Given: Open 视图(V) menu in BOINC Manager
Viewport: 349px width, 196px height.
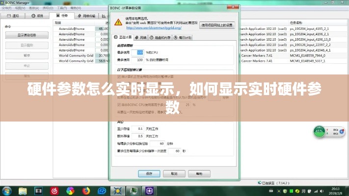Looking at the screenshot, I should point(20,8).
